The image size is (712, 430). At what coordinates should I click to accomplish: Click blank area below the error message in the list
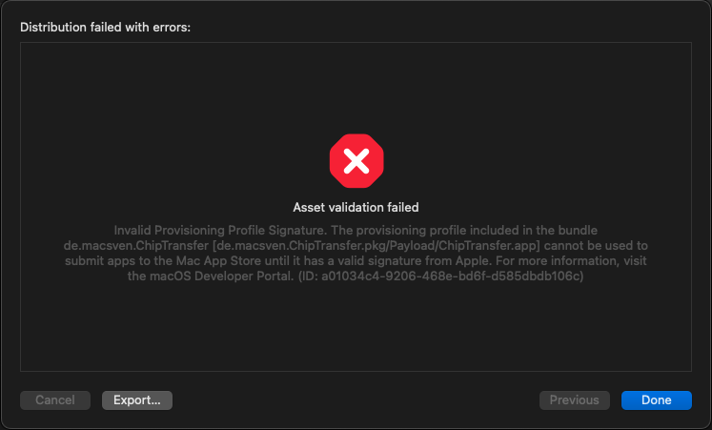356,327
